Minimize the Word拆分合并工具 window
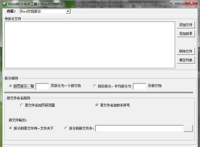The image size is (200, 147). [x=174, y=3]
